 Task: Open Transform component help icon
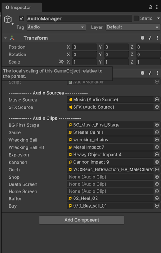[x=143, y=38]
